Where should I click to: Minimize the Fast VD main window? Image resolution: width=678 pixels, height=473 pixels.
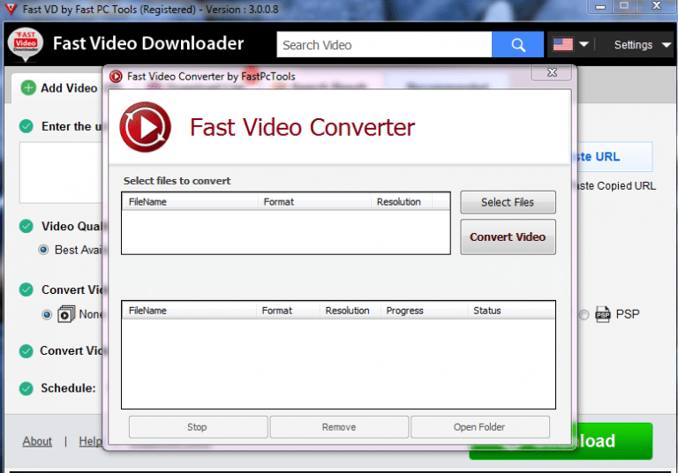[x=600, y=6]
